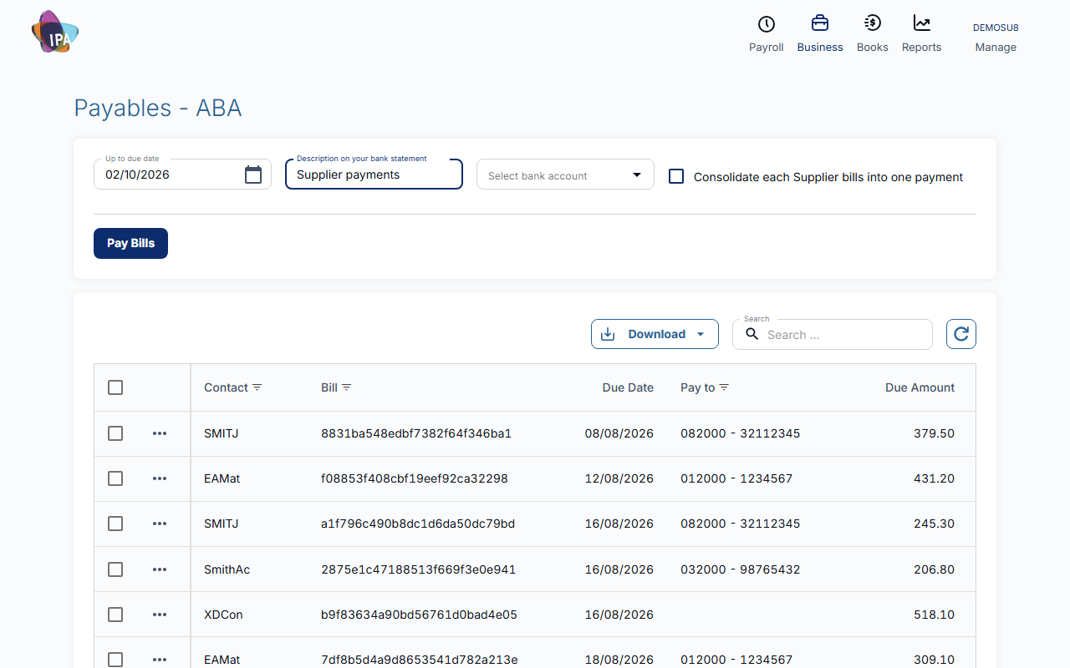Click the IPA logo
Screen dimensions: 1070x668
point(55,33)
